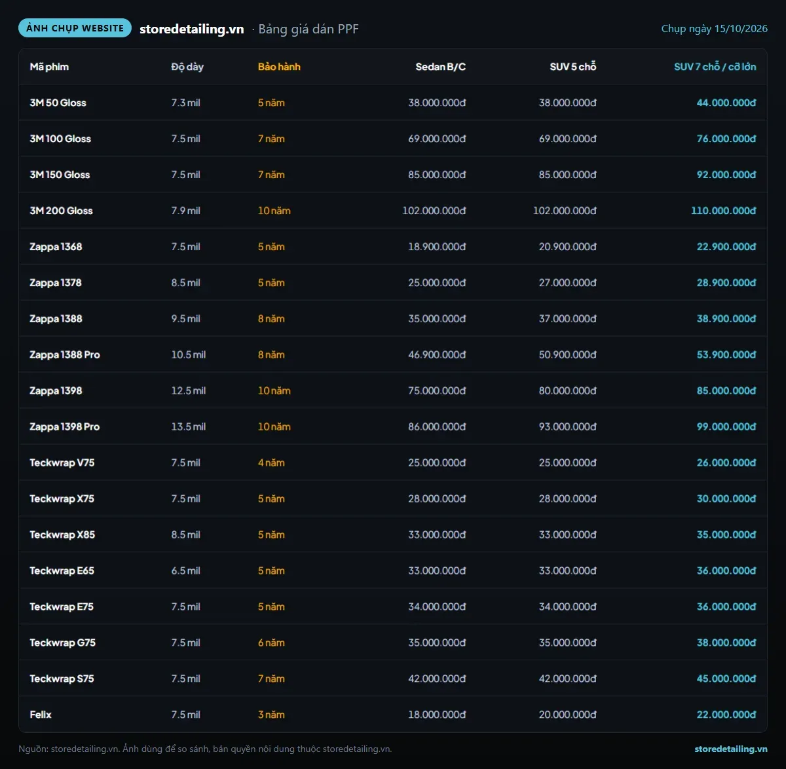Click the '10 năm' warranty for Zappa 1398 Pro
Viewport: 786px width, 769px height.
tap(274, 427)
